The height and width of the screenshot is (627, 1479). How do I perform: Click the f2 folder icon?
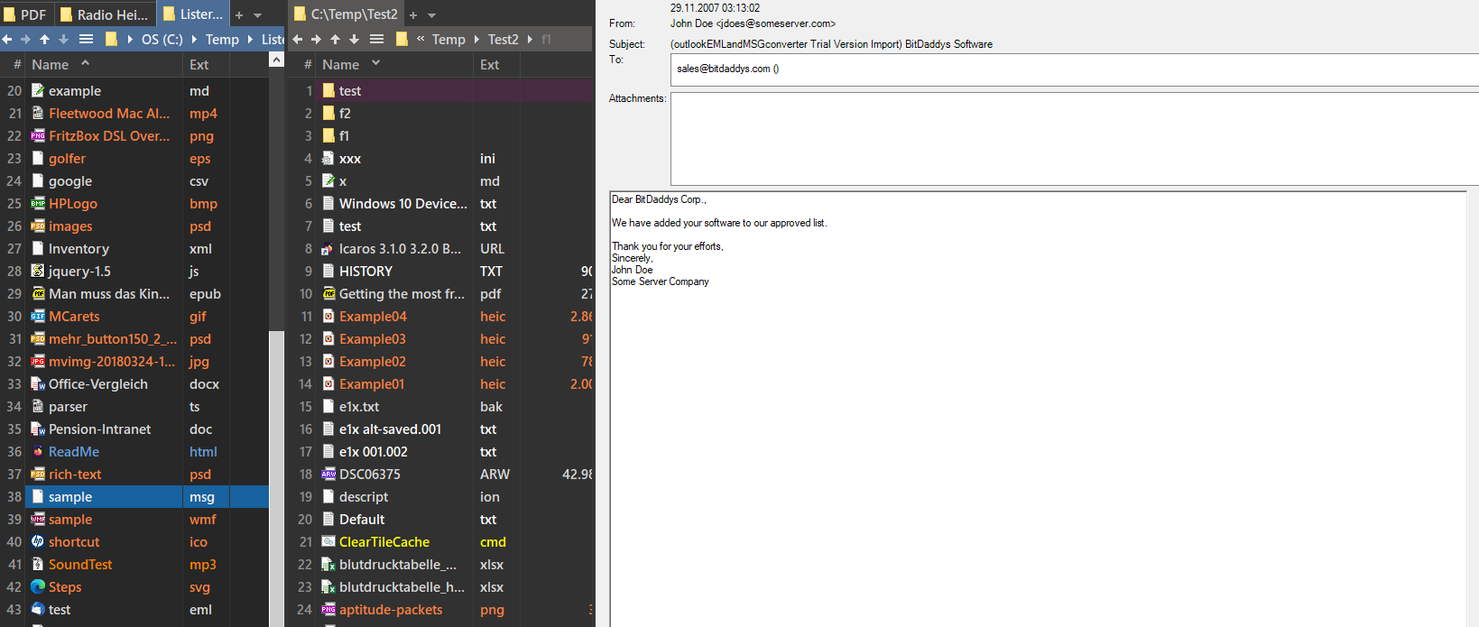tap(328, 114)
